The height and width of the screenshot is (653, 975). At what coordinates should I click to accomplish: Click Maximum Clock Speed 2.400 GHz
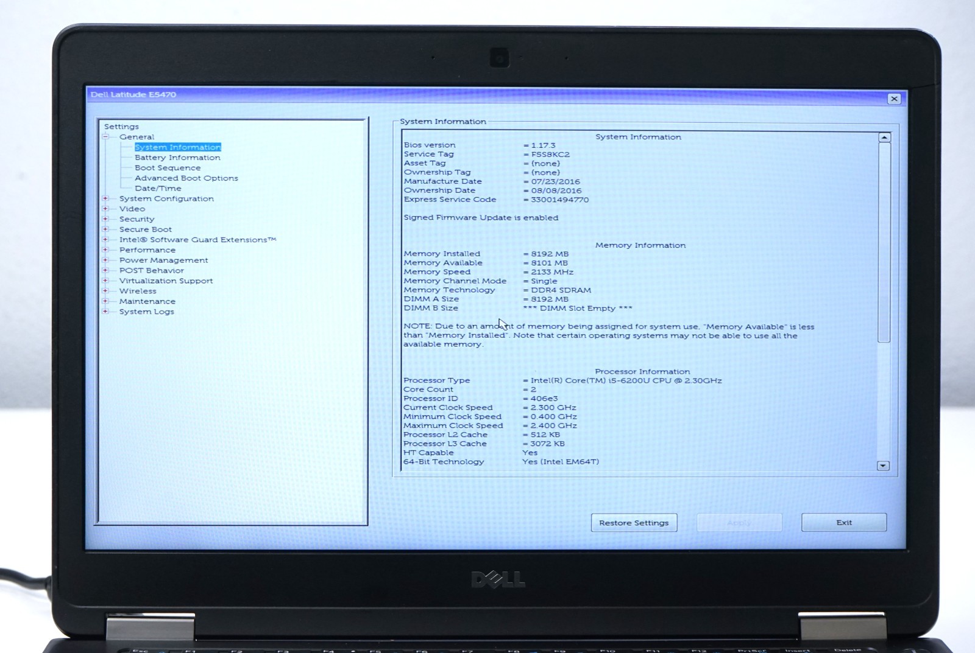pyautogui.click(x=553, y=425)
